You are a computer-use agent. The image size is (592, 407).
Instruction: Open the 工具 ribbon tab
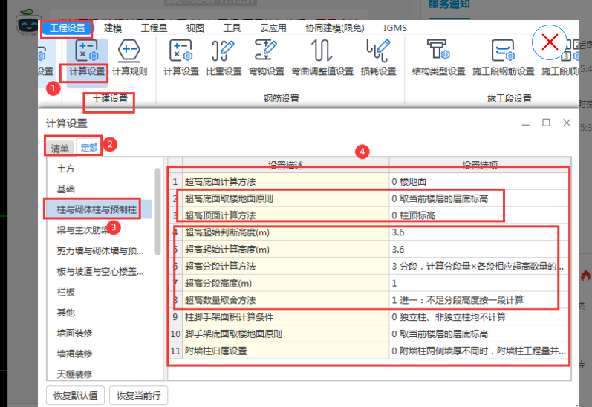coord(232,28)
